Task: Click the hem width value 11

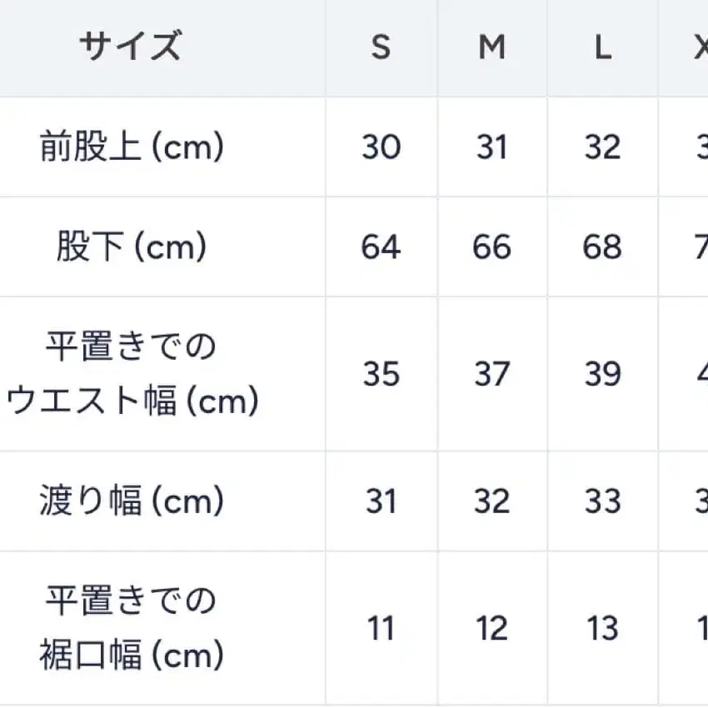Action: coord(381,628)
